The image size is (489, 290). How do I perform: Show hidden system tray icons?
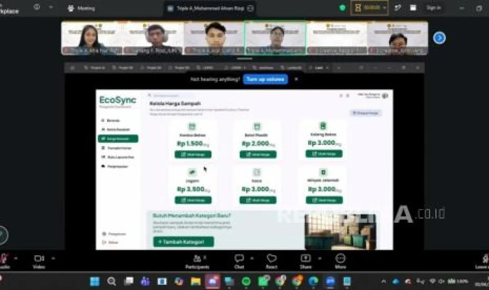[383, 281]
